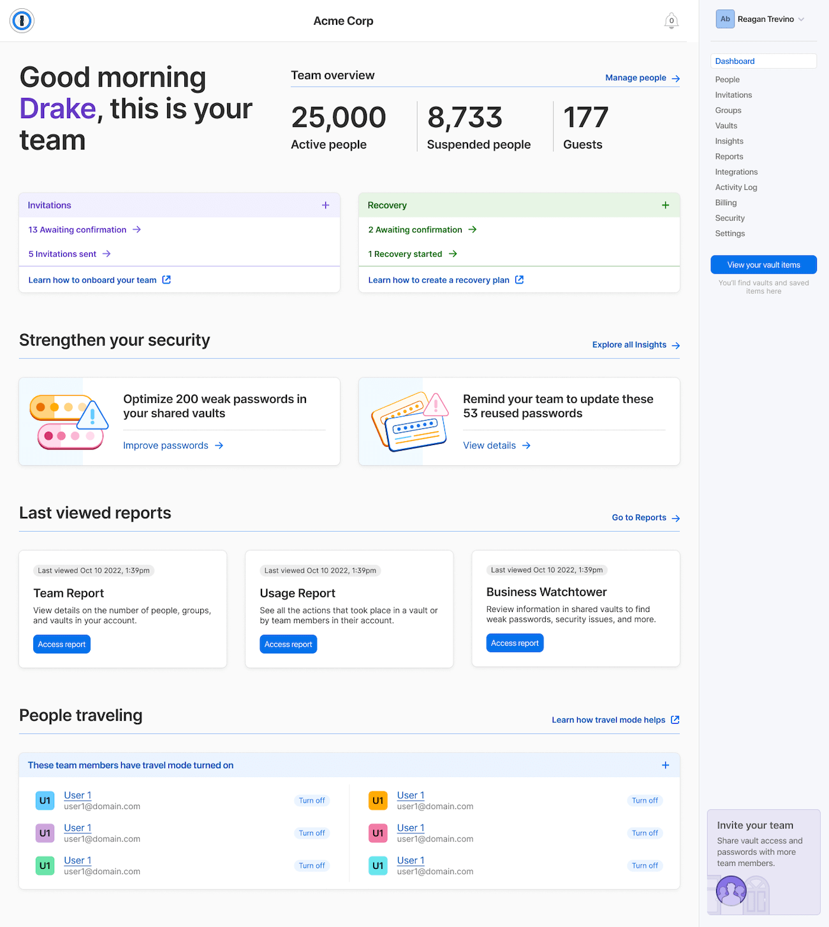Turn off travel mode for the second User 1

pos(312,833)
